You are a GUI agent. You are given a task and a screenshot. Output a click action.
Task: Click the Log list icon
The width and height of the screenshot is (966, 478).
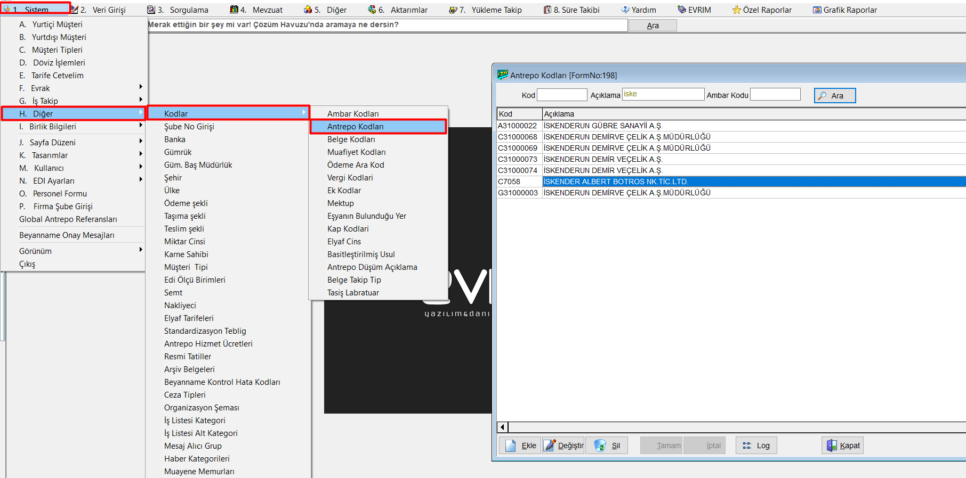(x=747, y=446)
